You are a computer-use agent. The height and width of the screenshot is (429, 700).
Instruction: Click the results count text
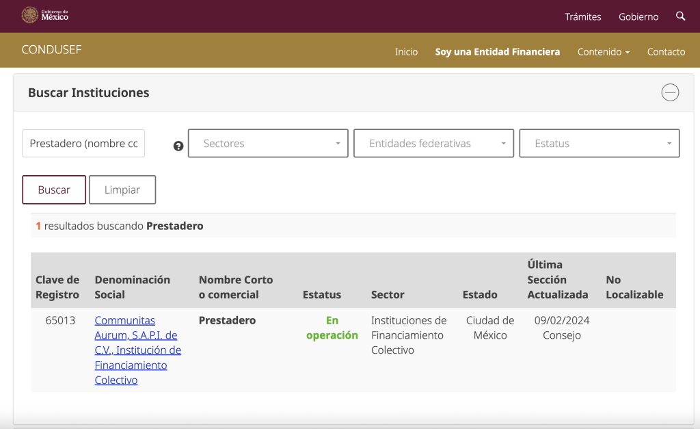click(x=119, y=226)
